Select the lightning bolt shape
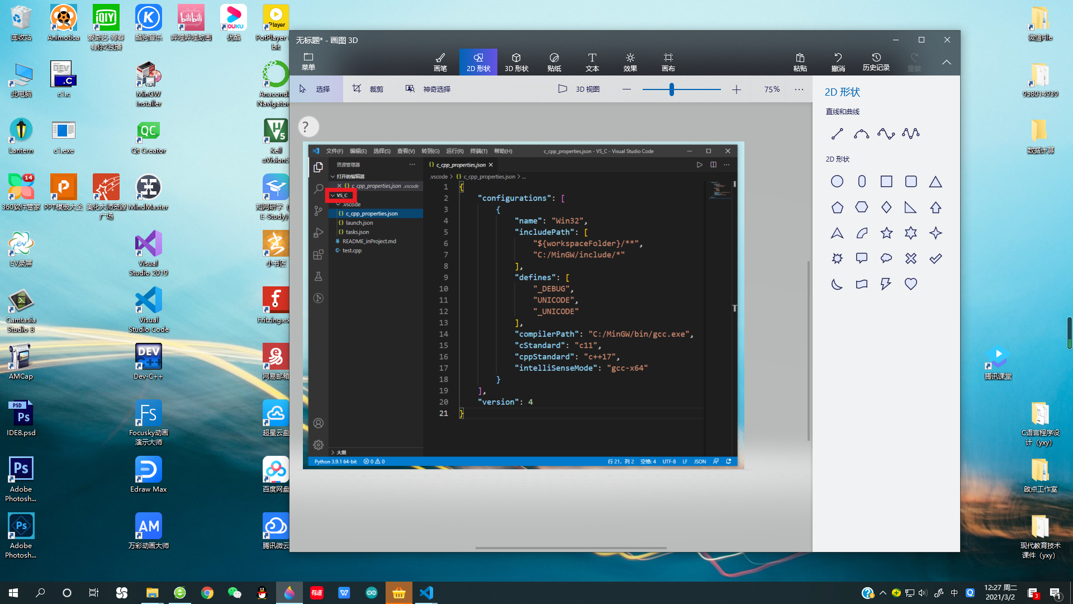Viewport: 1073px width, 604px height. coord(886,284)
